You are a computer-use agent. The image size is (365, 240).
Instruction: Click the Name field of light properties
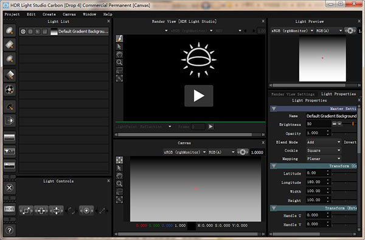(332, 116)
